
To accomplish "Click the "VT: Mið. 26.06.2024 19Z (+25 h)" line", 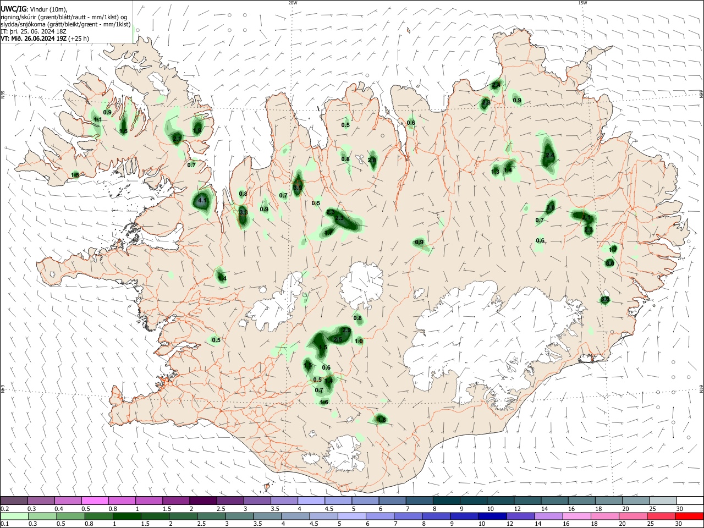I will click(45, 38).
